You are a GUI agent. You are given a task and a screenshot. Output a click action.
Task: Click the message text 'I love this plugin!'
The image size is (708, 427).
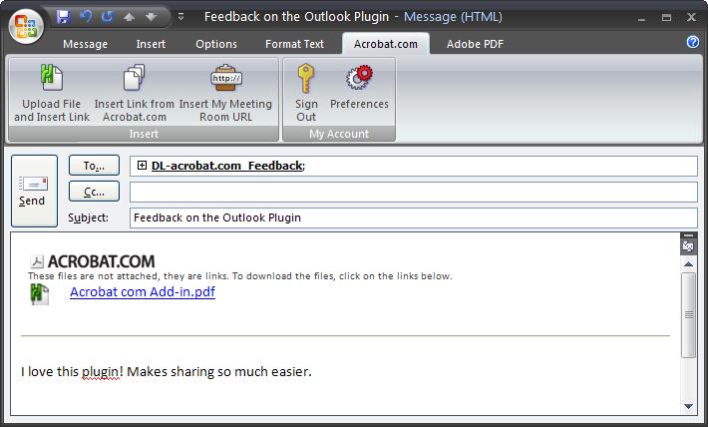72,371
